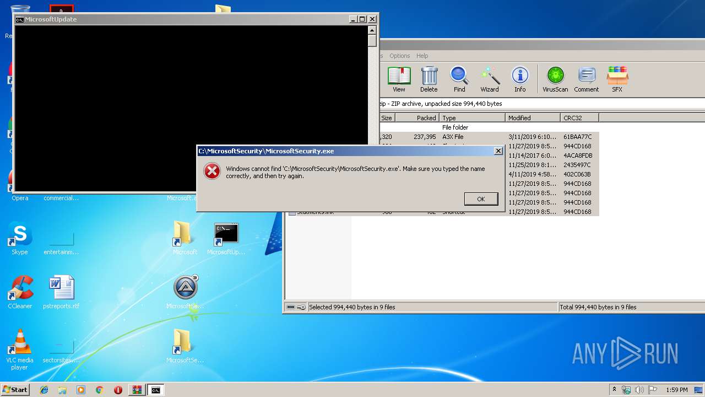Open the Options menu in WinRAR
Image resolution: width=705 pixels, height=397 pixels.
399,56
